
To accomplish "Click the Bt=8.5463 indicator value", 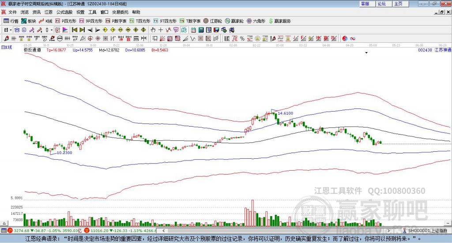I will pyautogui.click(x=160, y=50).
